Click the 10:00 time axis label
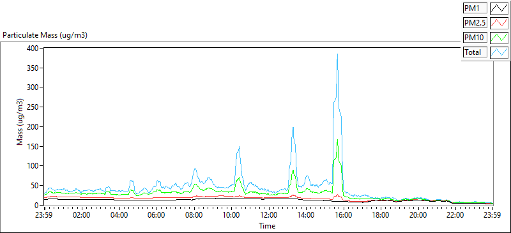 pos(231,215)
